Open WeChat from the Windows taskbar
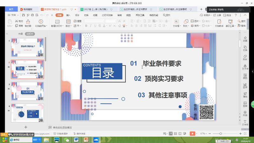The width and height of the screenshot is (254, 143). coord(66,140)
